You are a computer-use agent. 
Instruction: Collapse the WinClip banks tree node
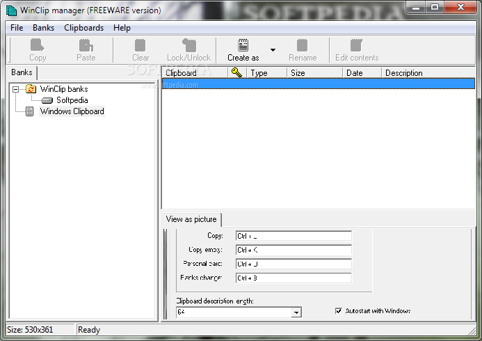15,90
